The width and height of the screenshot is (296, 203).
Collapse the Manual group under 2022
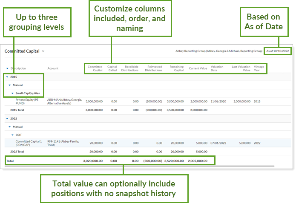(10, 127)
